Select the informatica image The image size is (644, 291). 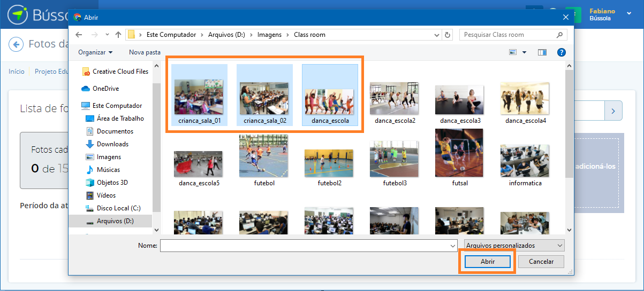[526, 165]
